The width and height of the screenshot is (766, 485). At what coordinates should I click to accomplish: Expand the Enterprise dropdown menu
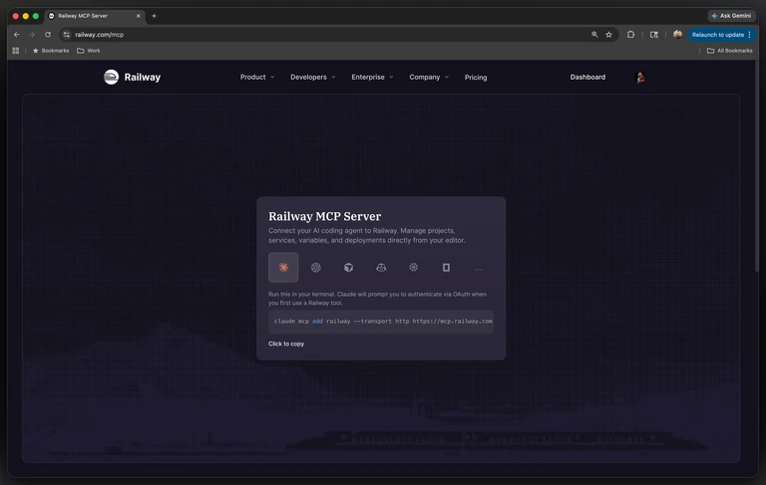pyautogui.click(x=372, y=77)
